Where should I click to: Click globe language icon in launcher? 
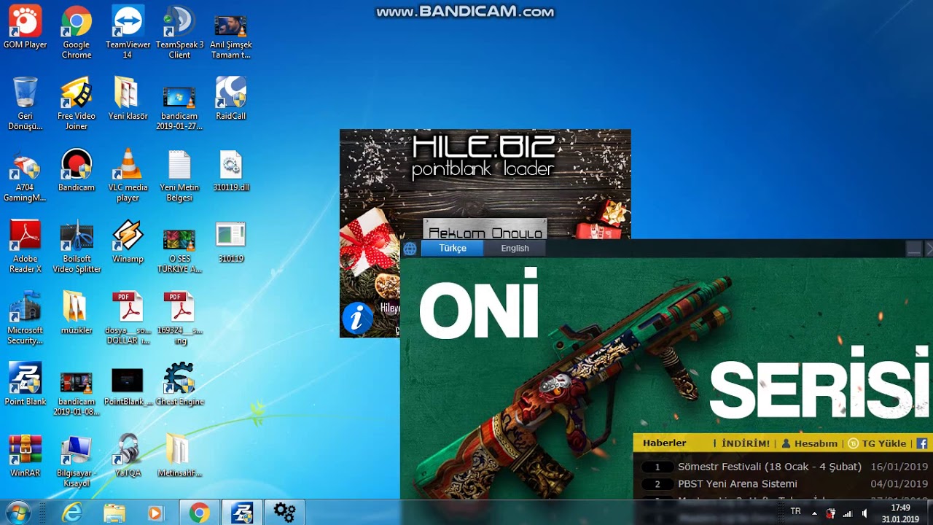410,249
